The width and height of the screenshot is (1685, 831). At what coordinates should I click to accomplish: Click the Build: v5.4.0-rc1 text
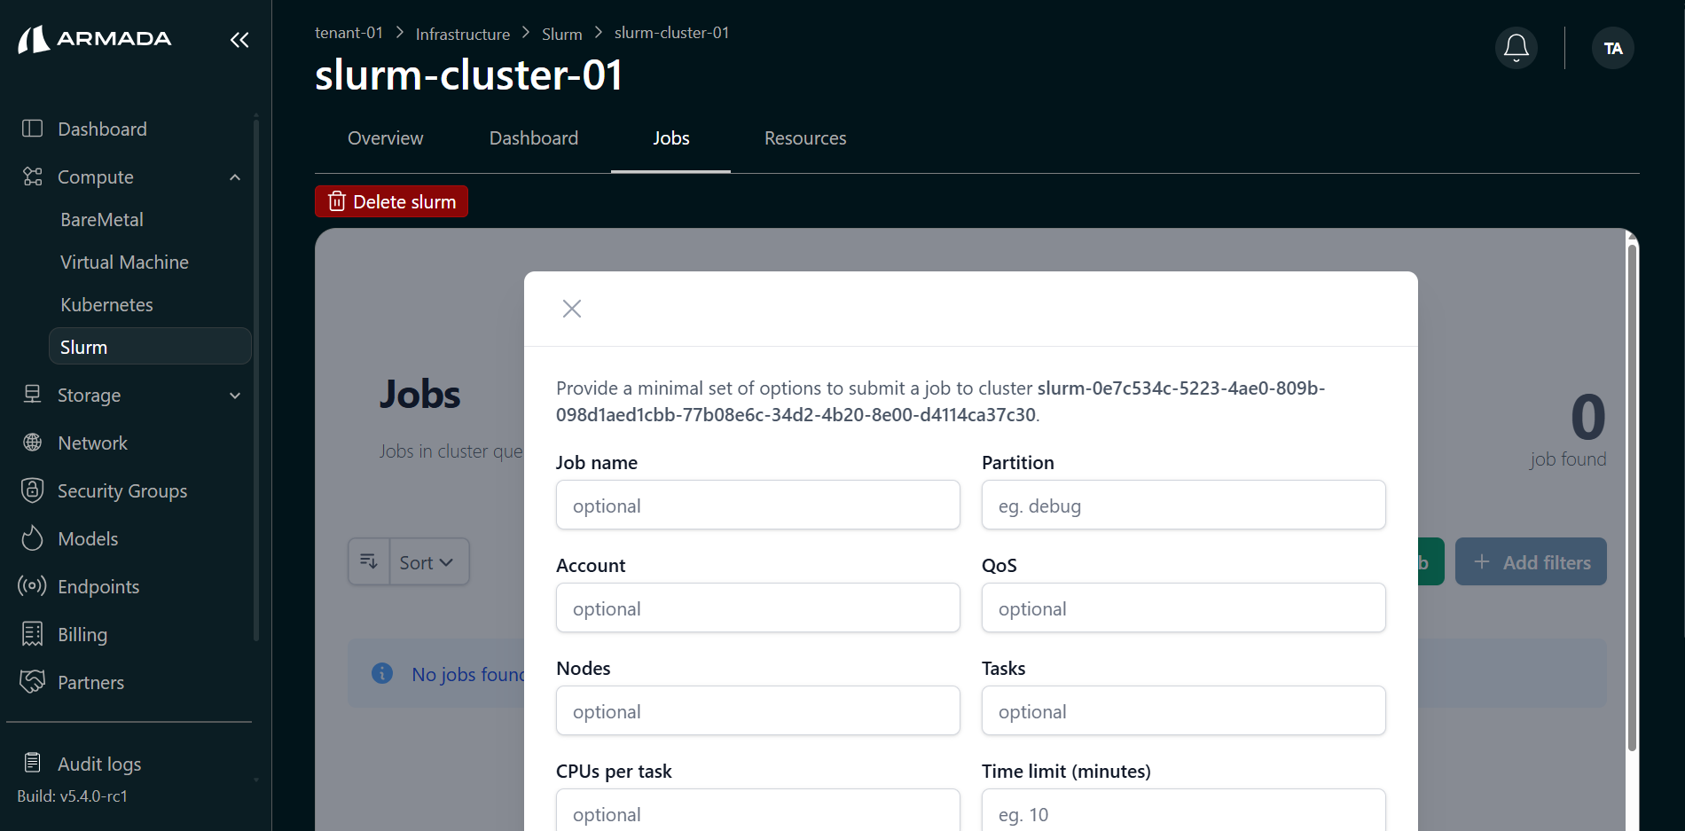[x=73, y=796]
